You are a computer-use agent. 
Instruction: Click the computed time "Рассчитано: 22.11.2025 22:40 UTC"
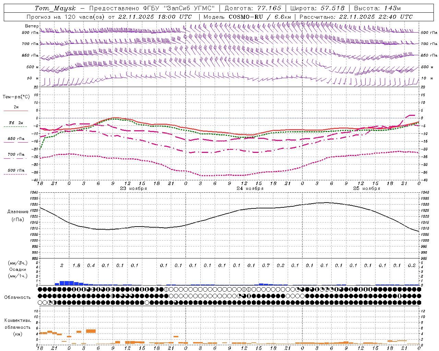[x=356, y=17]
